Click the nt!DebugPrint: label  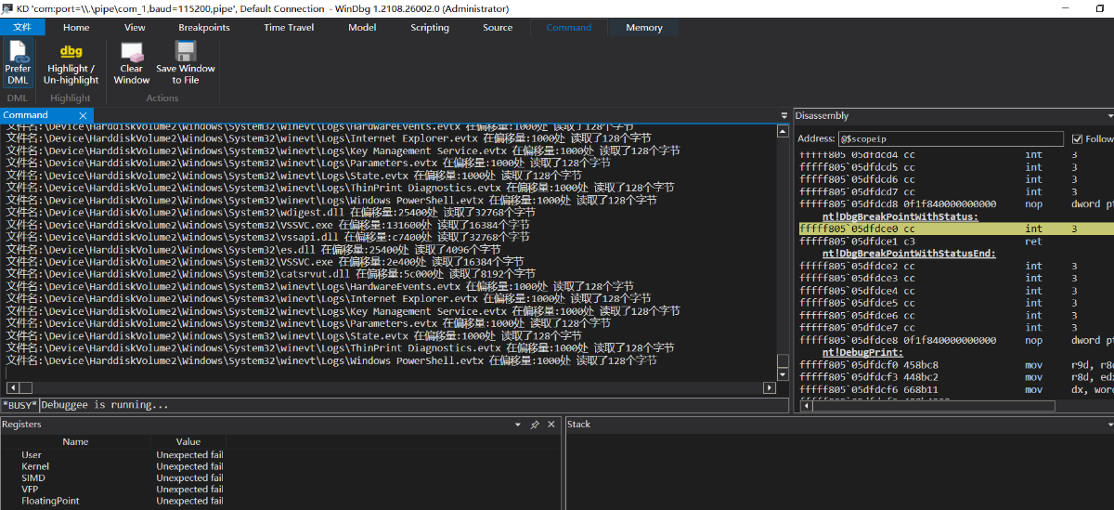point(861,352)
